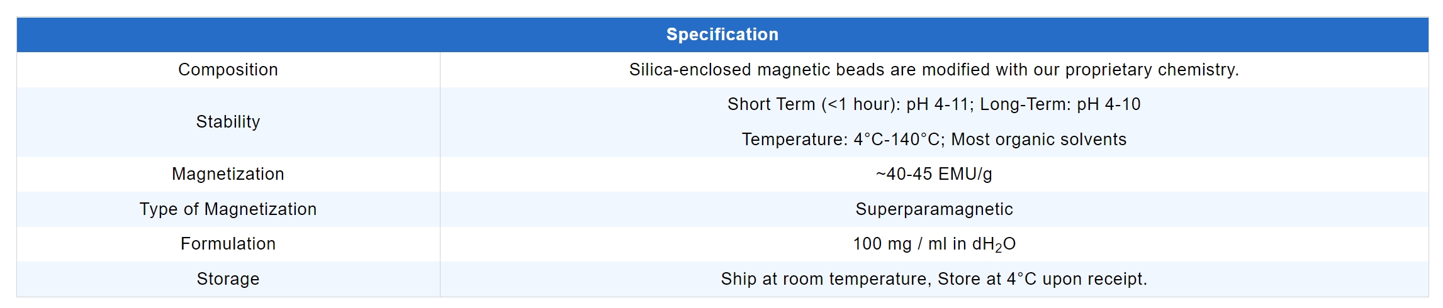Click the silica-enclosed magnetic beads description
Screen dimensions: 1443x308
point(933,70)
